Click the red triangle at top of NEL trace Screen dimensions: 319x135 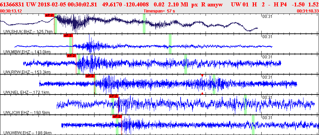tap(202, 76)
